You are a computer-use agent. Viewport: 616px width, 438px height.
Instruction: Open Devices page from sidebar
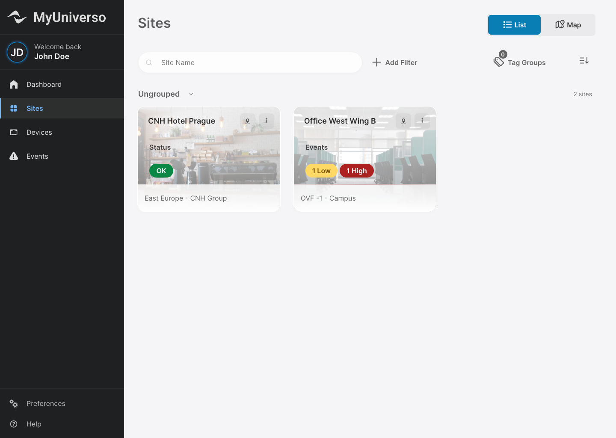point(62,132)
